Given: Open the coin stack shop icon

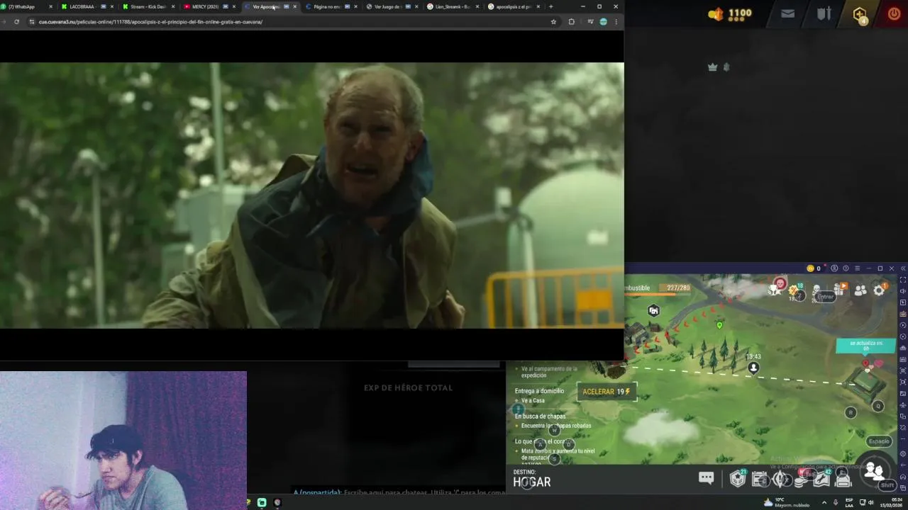Looking at the screenshot, I should (x=802, y=480).
